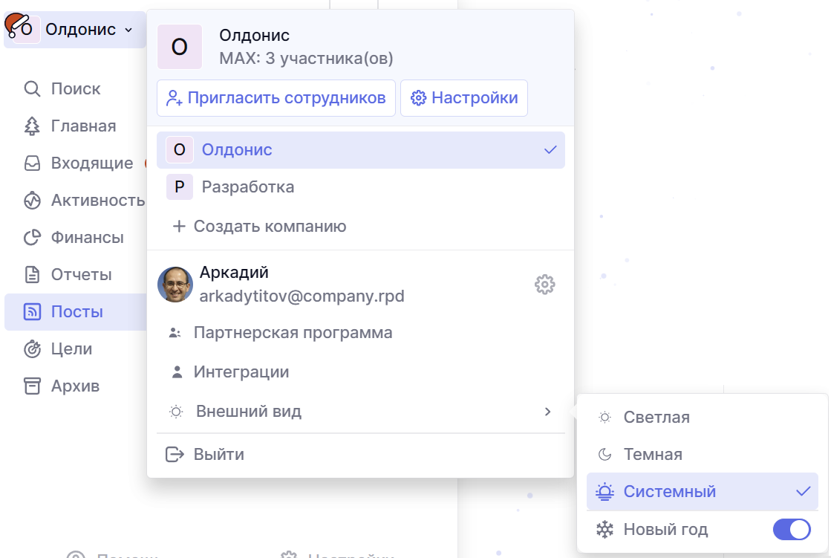831x558 pixels.
Task: Click the Активность pulse icon
Action: (x=32, y=201)
